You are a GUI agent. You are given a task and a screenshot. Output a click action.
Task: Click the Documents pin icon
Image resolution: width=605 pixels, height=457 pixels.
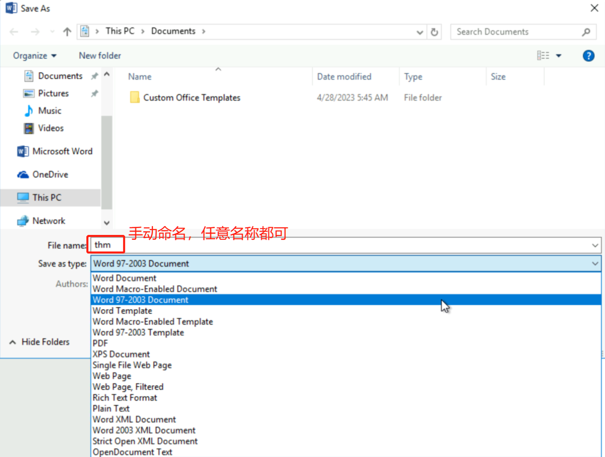pos(94,76)
